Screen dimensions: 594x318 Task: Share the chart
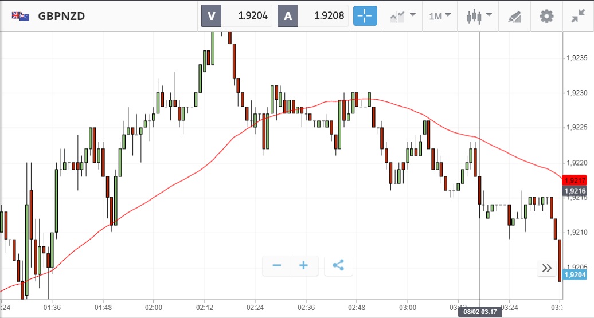tap(338, 265)
